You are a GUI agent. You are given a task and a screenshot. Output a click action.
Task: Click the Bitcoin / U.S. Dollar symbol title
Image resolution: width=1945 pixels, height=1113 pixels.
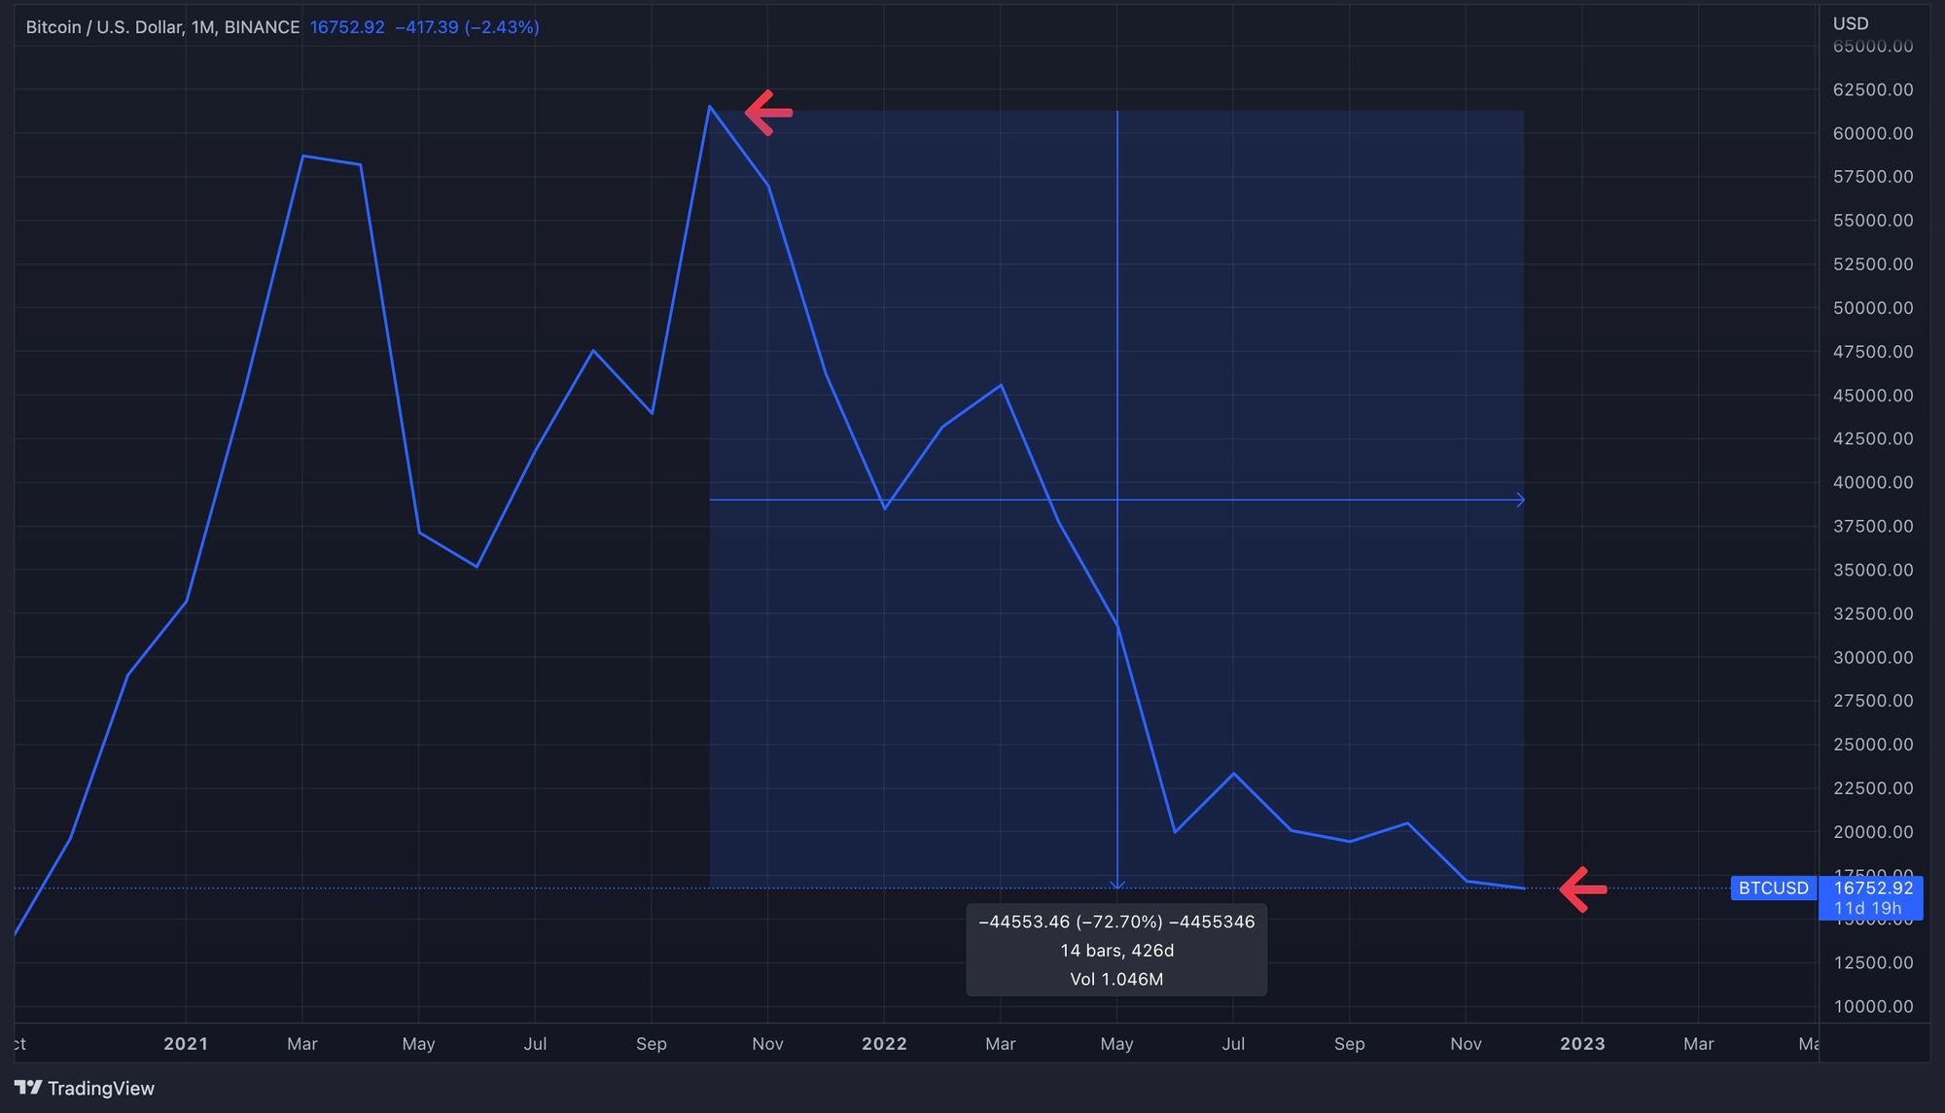pos(104,27)
